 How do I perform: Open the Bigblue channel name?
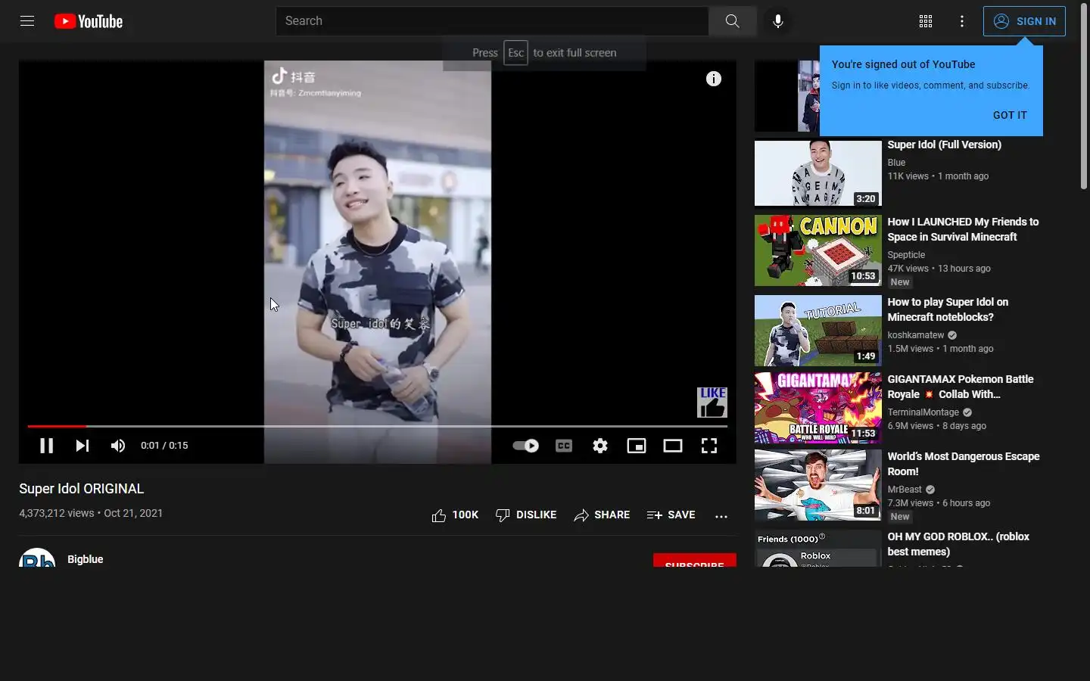click(86, 559)
